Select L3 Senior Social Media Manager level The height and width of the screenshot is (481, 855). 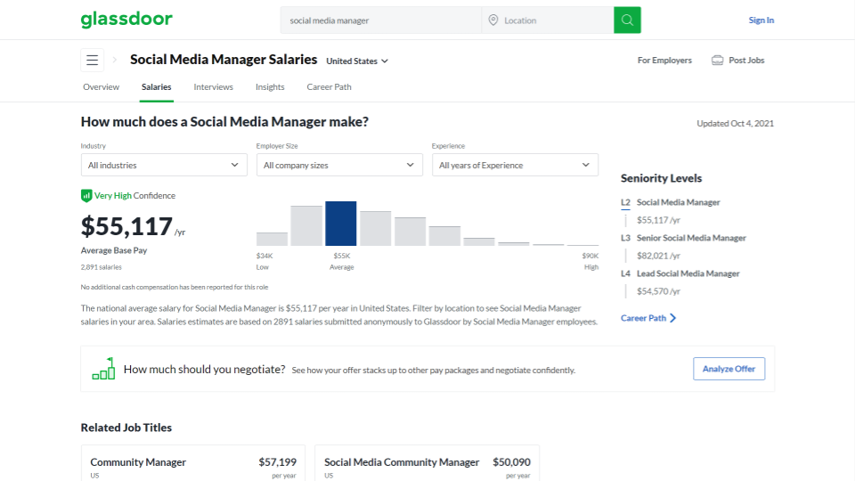(x=684, y=238)
